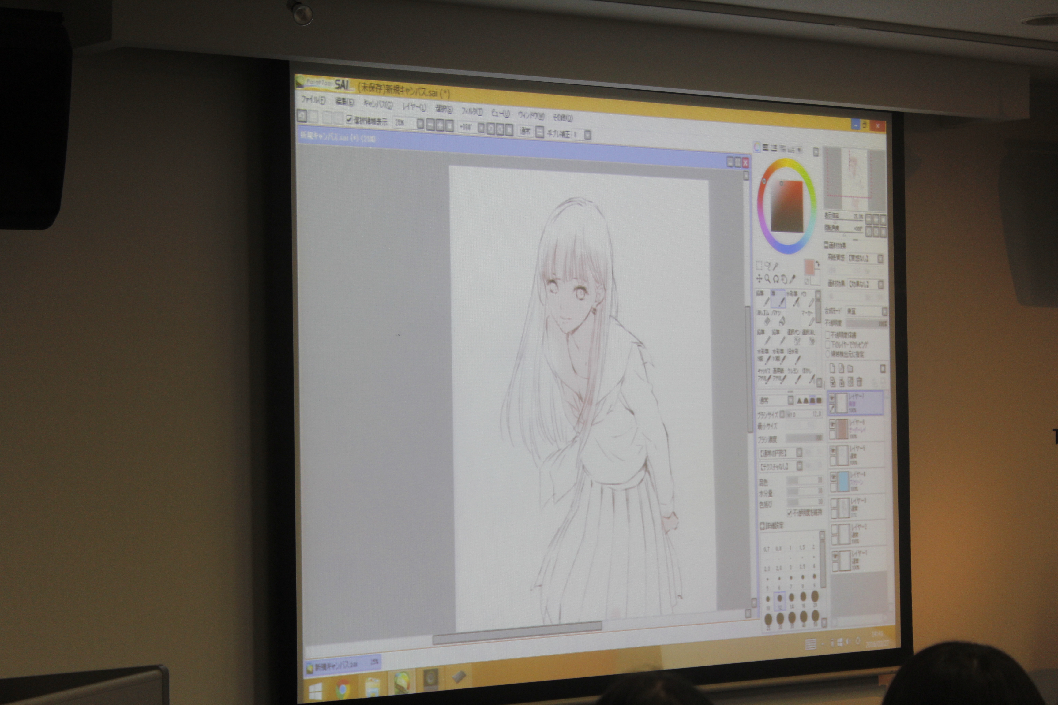Screen dimensions: 1058x705
Task: Select the magnifier zoom tool
Action: point(768,279)
